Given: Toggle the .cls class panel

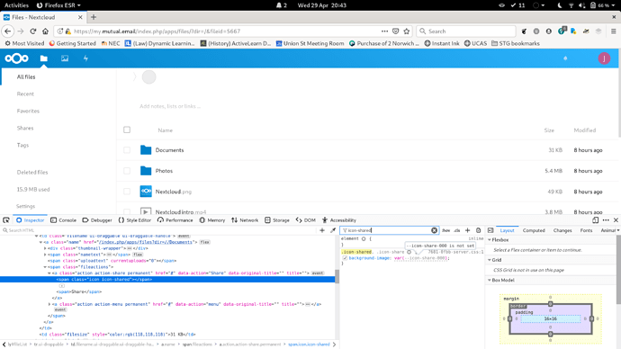Looking at the screenshot, I should tap(457, 230).
